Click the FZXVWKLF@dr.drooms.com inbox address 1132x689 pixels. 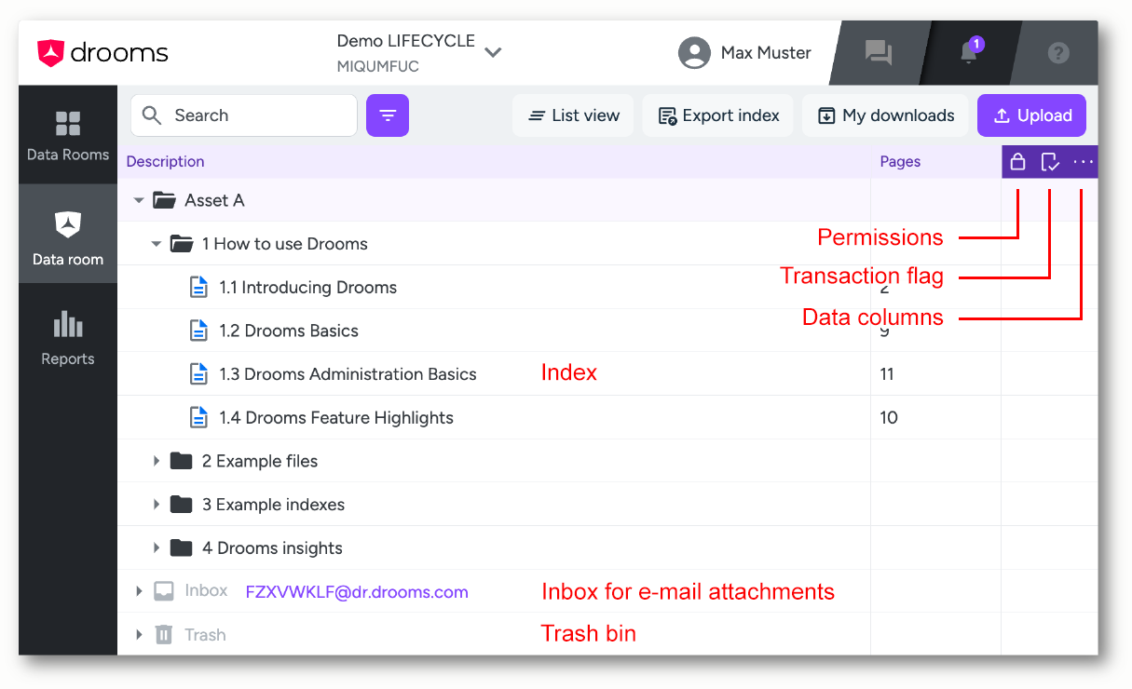point(357,592)
